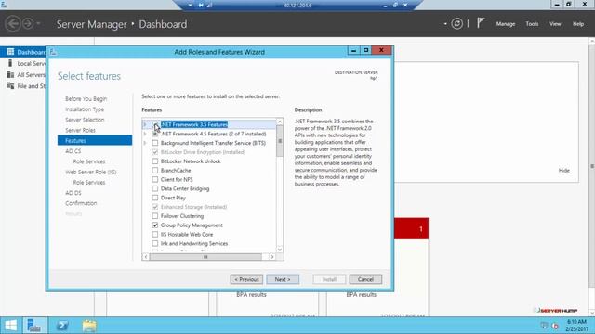Click Hide on the dashboard welcome tile
This screenshot has width=595, height=334.
pyautogui.click(x=564, y=171)
